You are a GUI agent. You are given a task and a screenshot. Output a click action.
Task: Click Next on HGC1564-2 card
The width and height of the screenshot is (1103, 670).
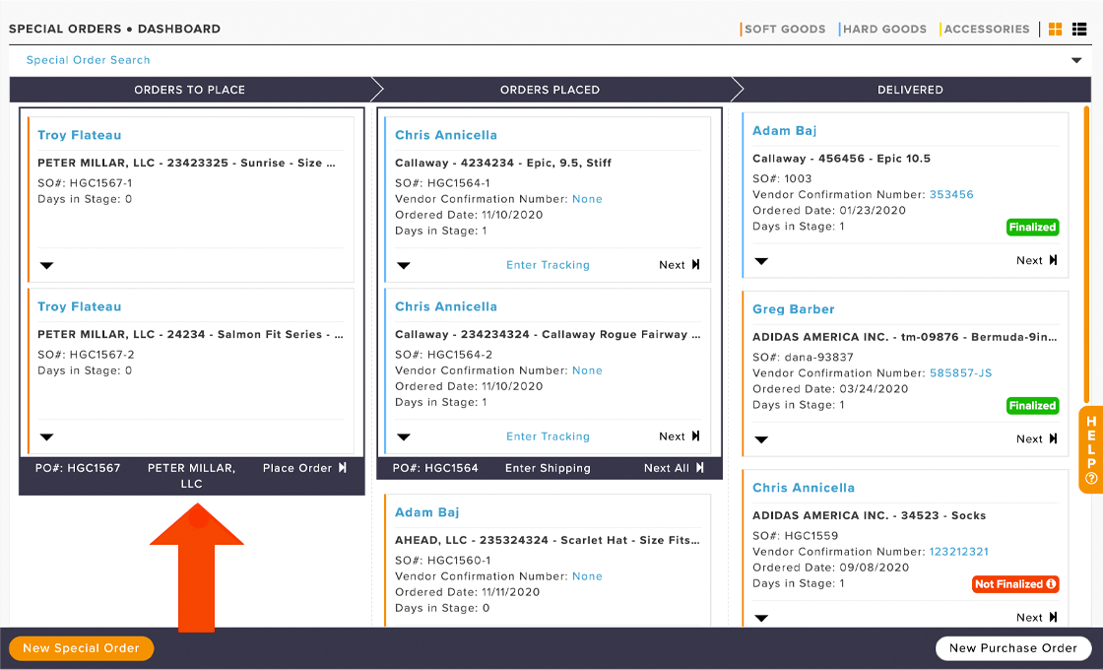click(679, 437)
